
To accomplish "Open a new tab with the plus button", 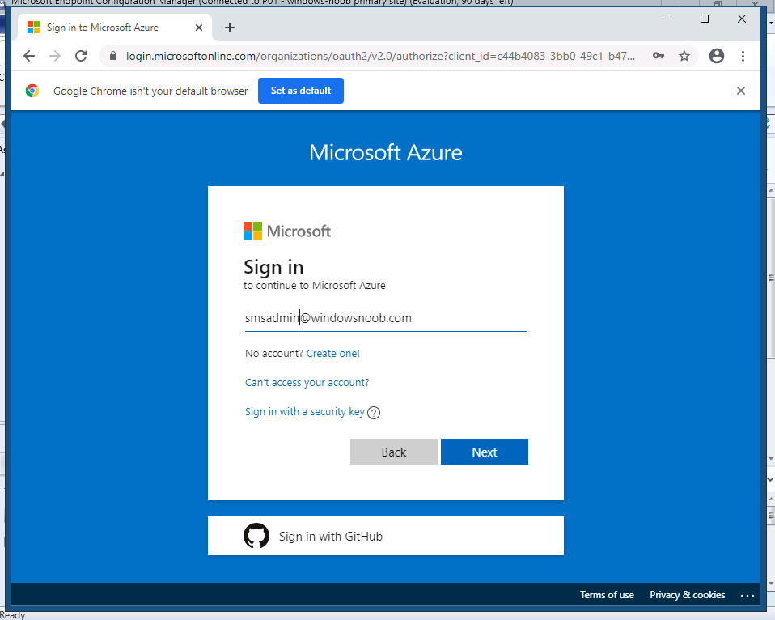I will pos(229,28).
